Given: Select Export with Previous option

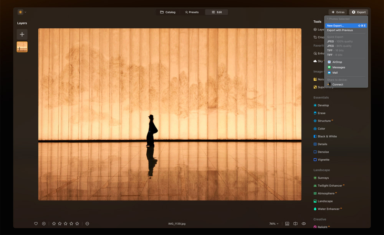Looking at the screenshot, I should (x=340, y=30).
